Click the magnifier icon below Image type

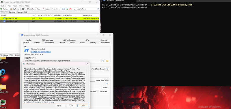[107, 84]
